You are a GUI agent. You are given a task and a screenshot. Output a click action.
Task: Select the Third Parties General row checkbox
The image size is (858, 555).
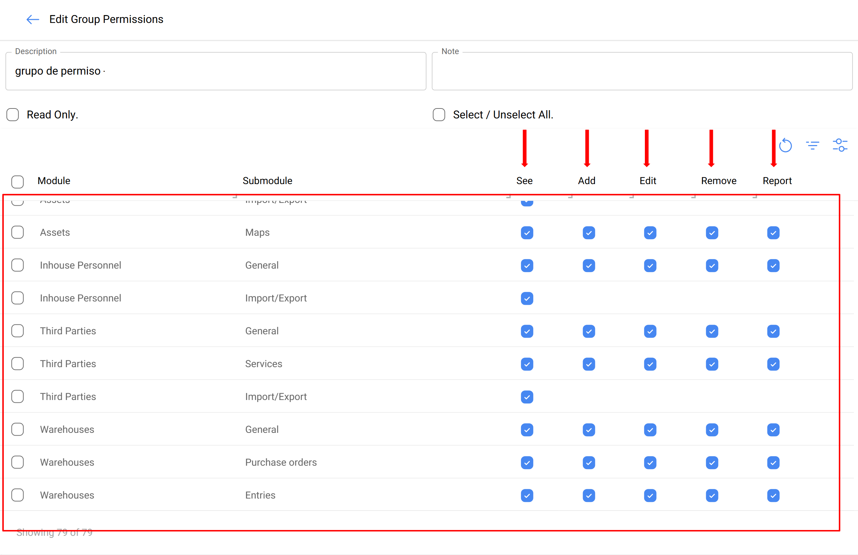17,331
